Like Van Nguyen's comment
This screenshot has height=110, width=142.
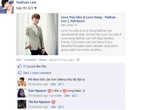tap(67, 96)
